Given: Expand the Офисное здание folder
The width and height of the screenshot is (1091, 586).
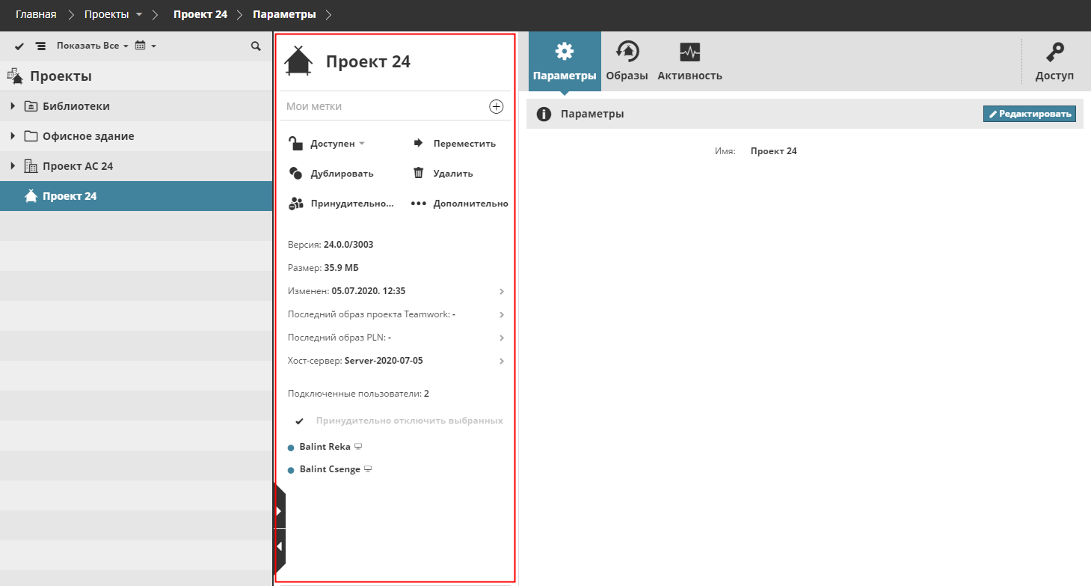Looking at the screenshot, I should click(x=13, y=136).
